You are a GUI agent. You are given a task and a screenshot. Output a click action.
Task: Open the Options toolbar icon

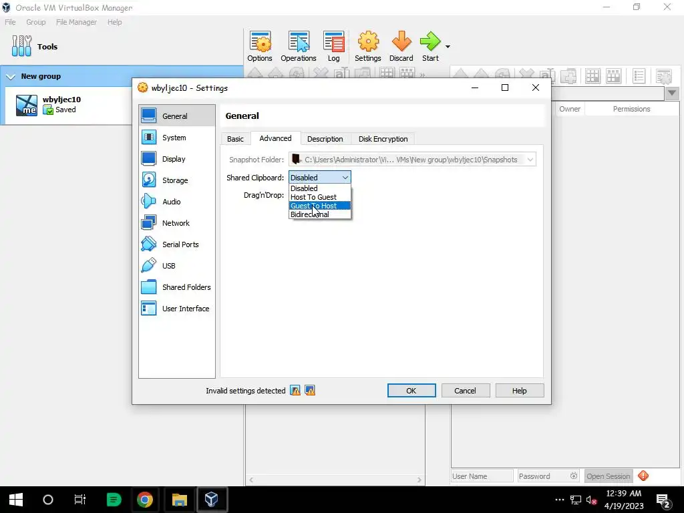tap(260, 46)
